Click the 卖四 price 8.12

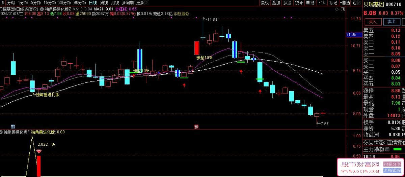point(396,36)
